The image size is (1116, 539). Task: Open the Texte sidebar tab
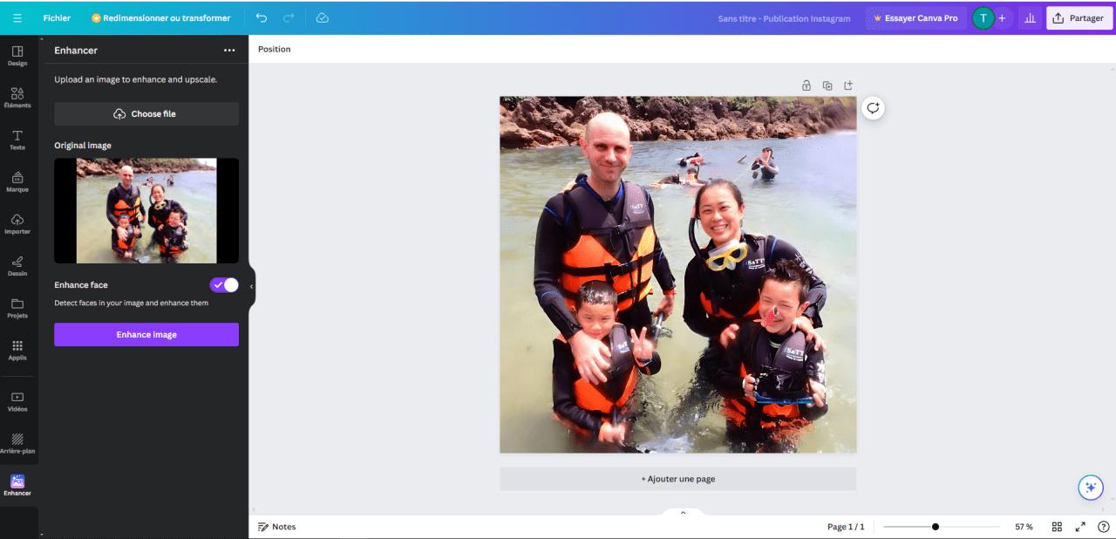pyautogui.click(x=17, y=140)
